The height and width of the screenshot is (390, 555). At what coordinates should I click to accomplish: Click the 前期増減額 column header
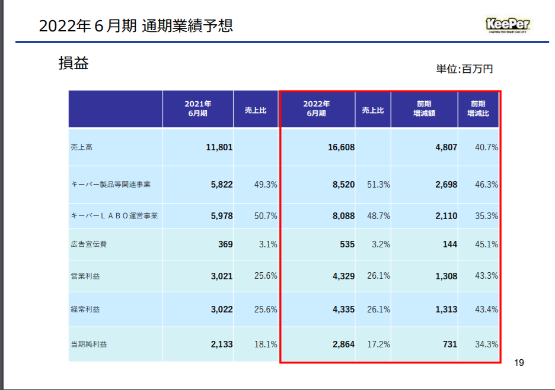click(424, 108)
